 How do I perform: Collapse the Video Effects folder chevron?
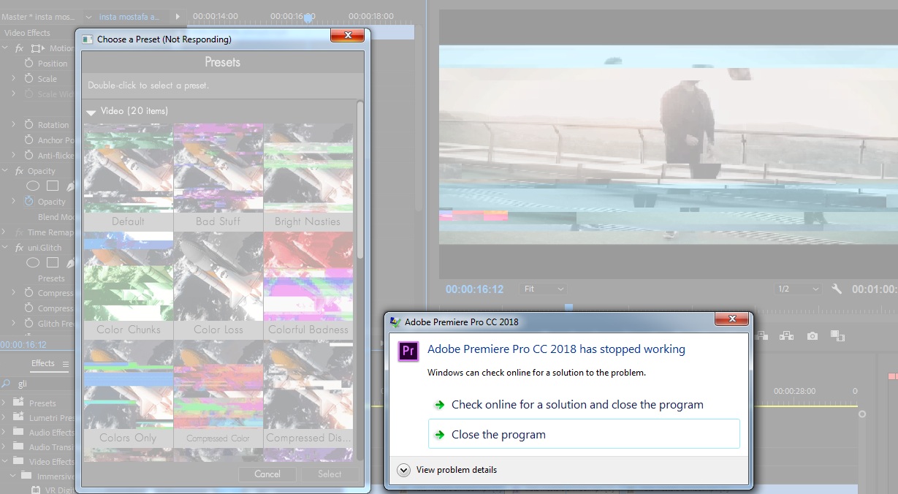[x=4, y=462]
